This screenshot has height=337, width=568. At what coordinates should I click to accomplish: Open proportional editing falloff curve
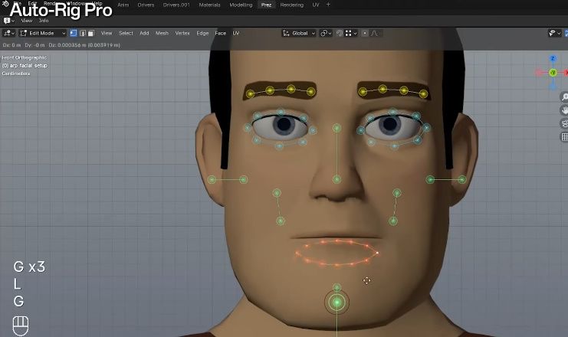(x=376, y=33)
